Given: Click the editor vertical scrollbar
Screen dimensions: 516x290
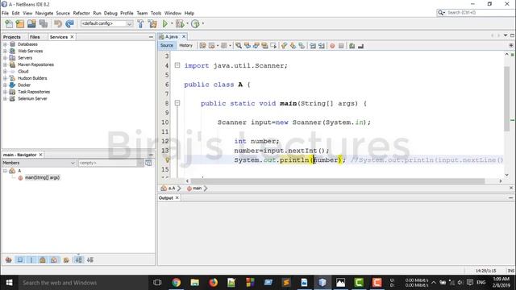Looking at the screenshot, I should click(x=507, y=98).
